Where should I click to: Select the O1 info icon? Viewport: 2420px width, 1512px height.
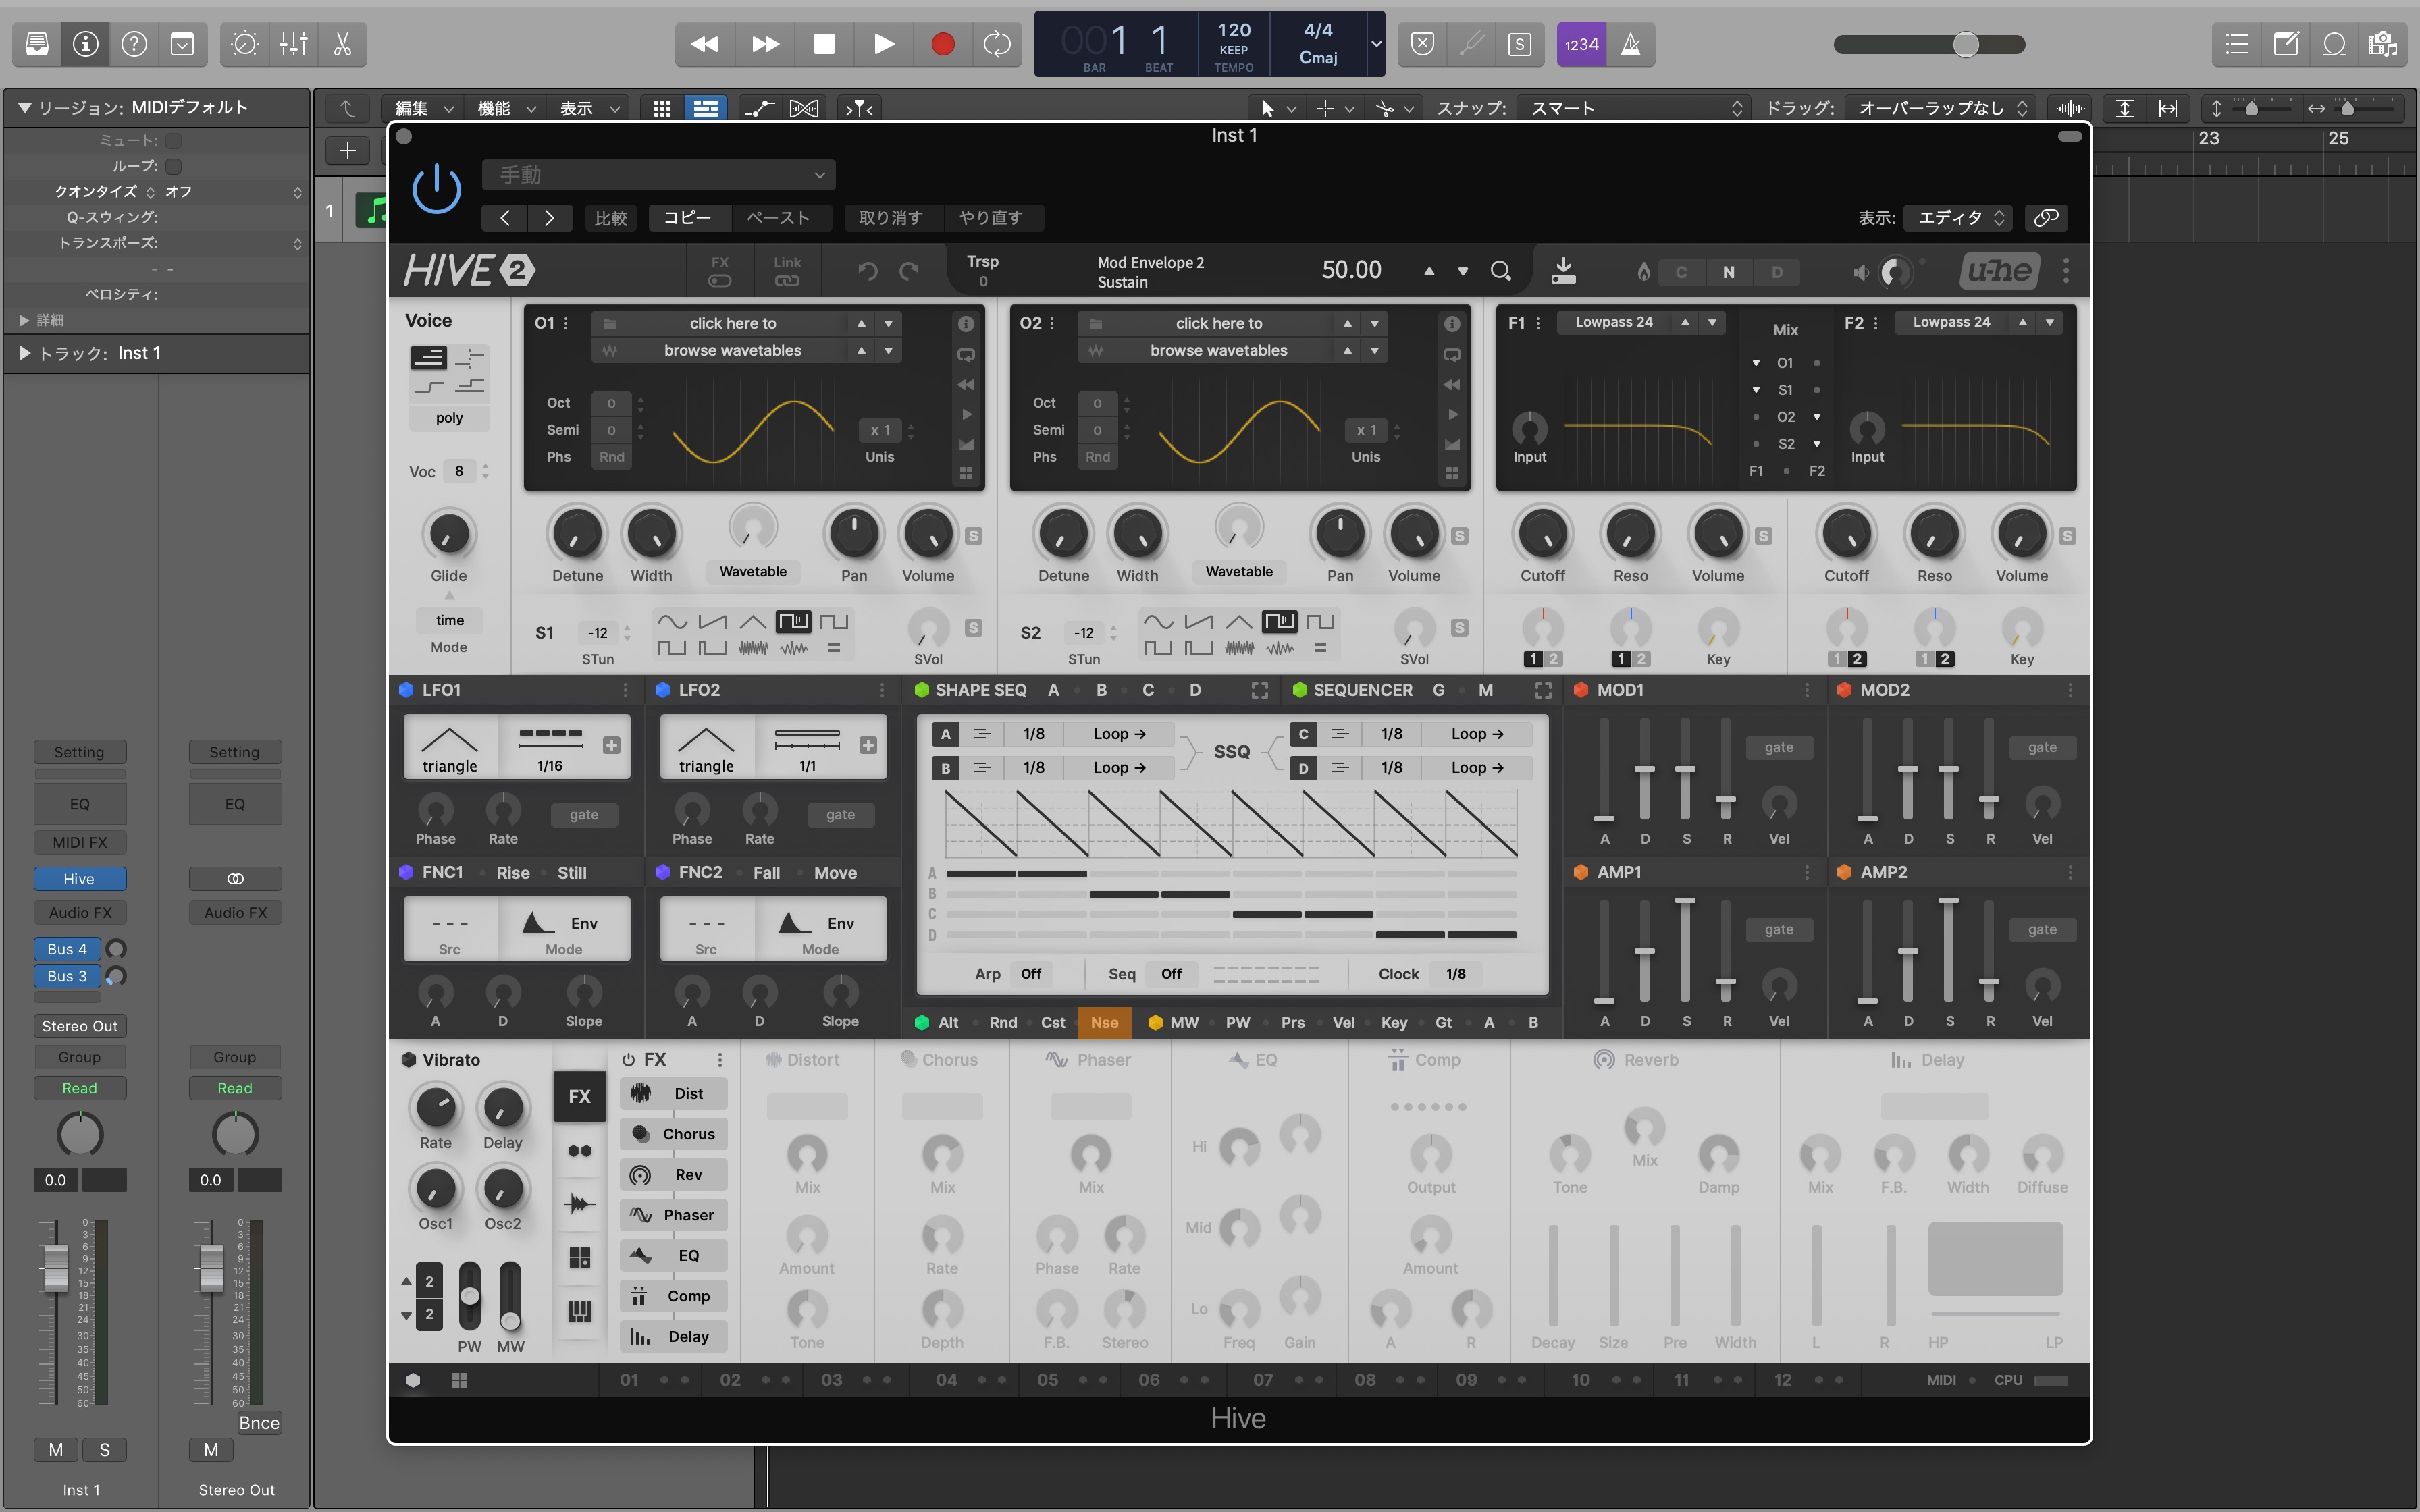pyautogui.click(x=966, y=324)
